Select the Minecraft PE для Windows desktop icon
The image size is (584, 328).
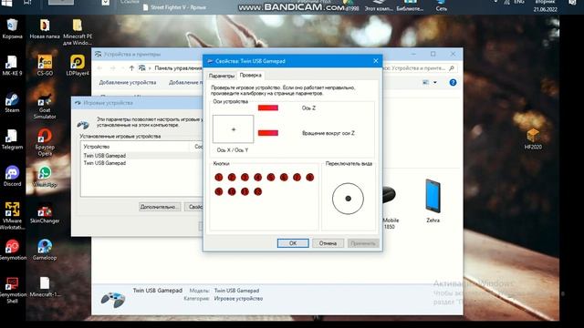(77, 32)
